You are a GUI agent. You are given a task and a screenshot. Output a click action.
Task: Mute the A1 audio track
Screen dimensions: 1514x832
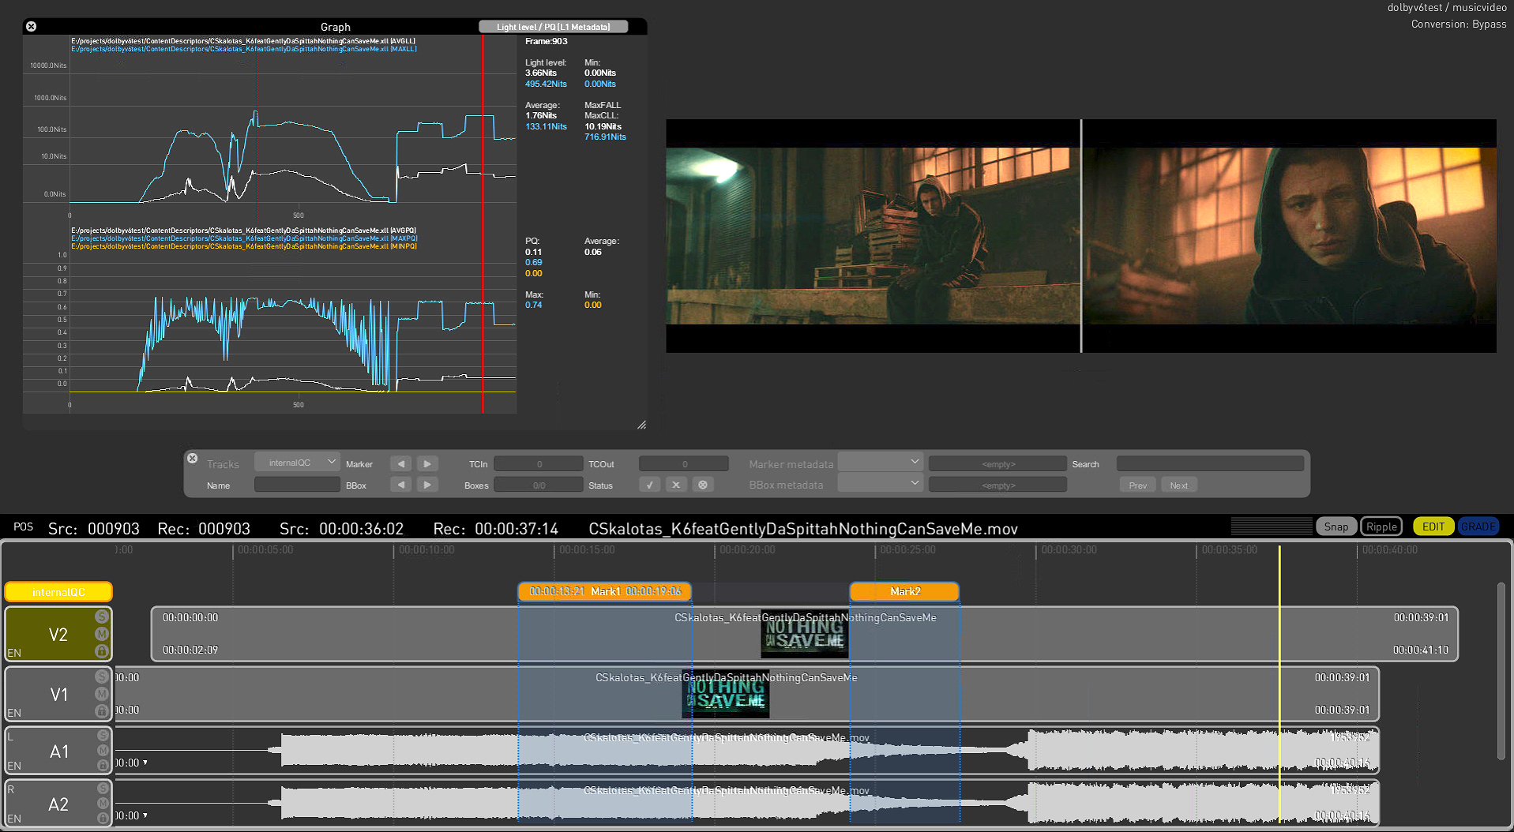[x=103, y=751]
